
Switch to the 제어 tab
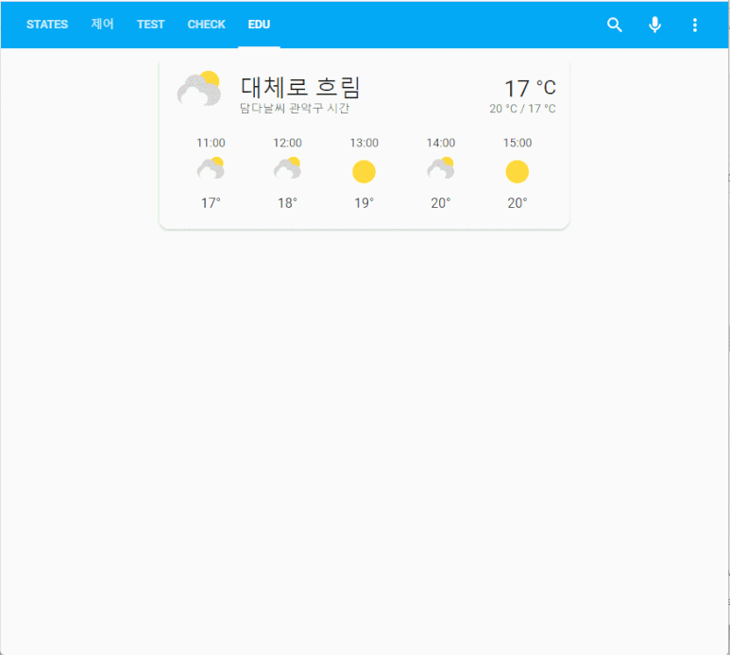(x=102, y=24)
